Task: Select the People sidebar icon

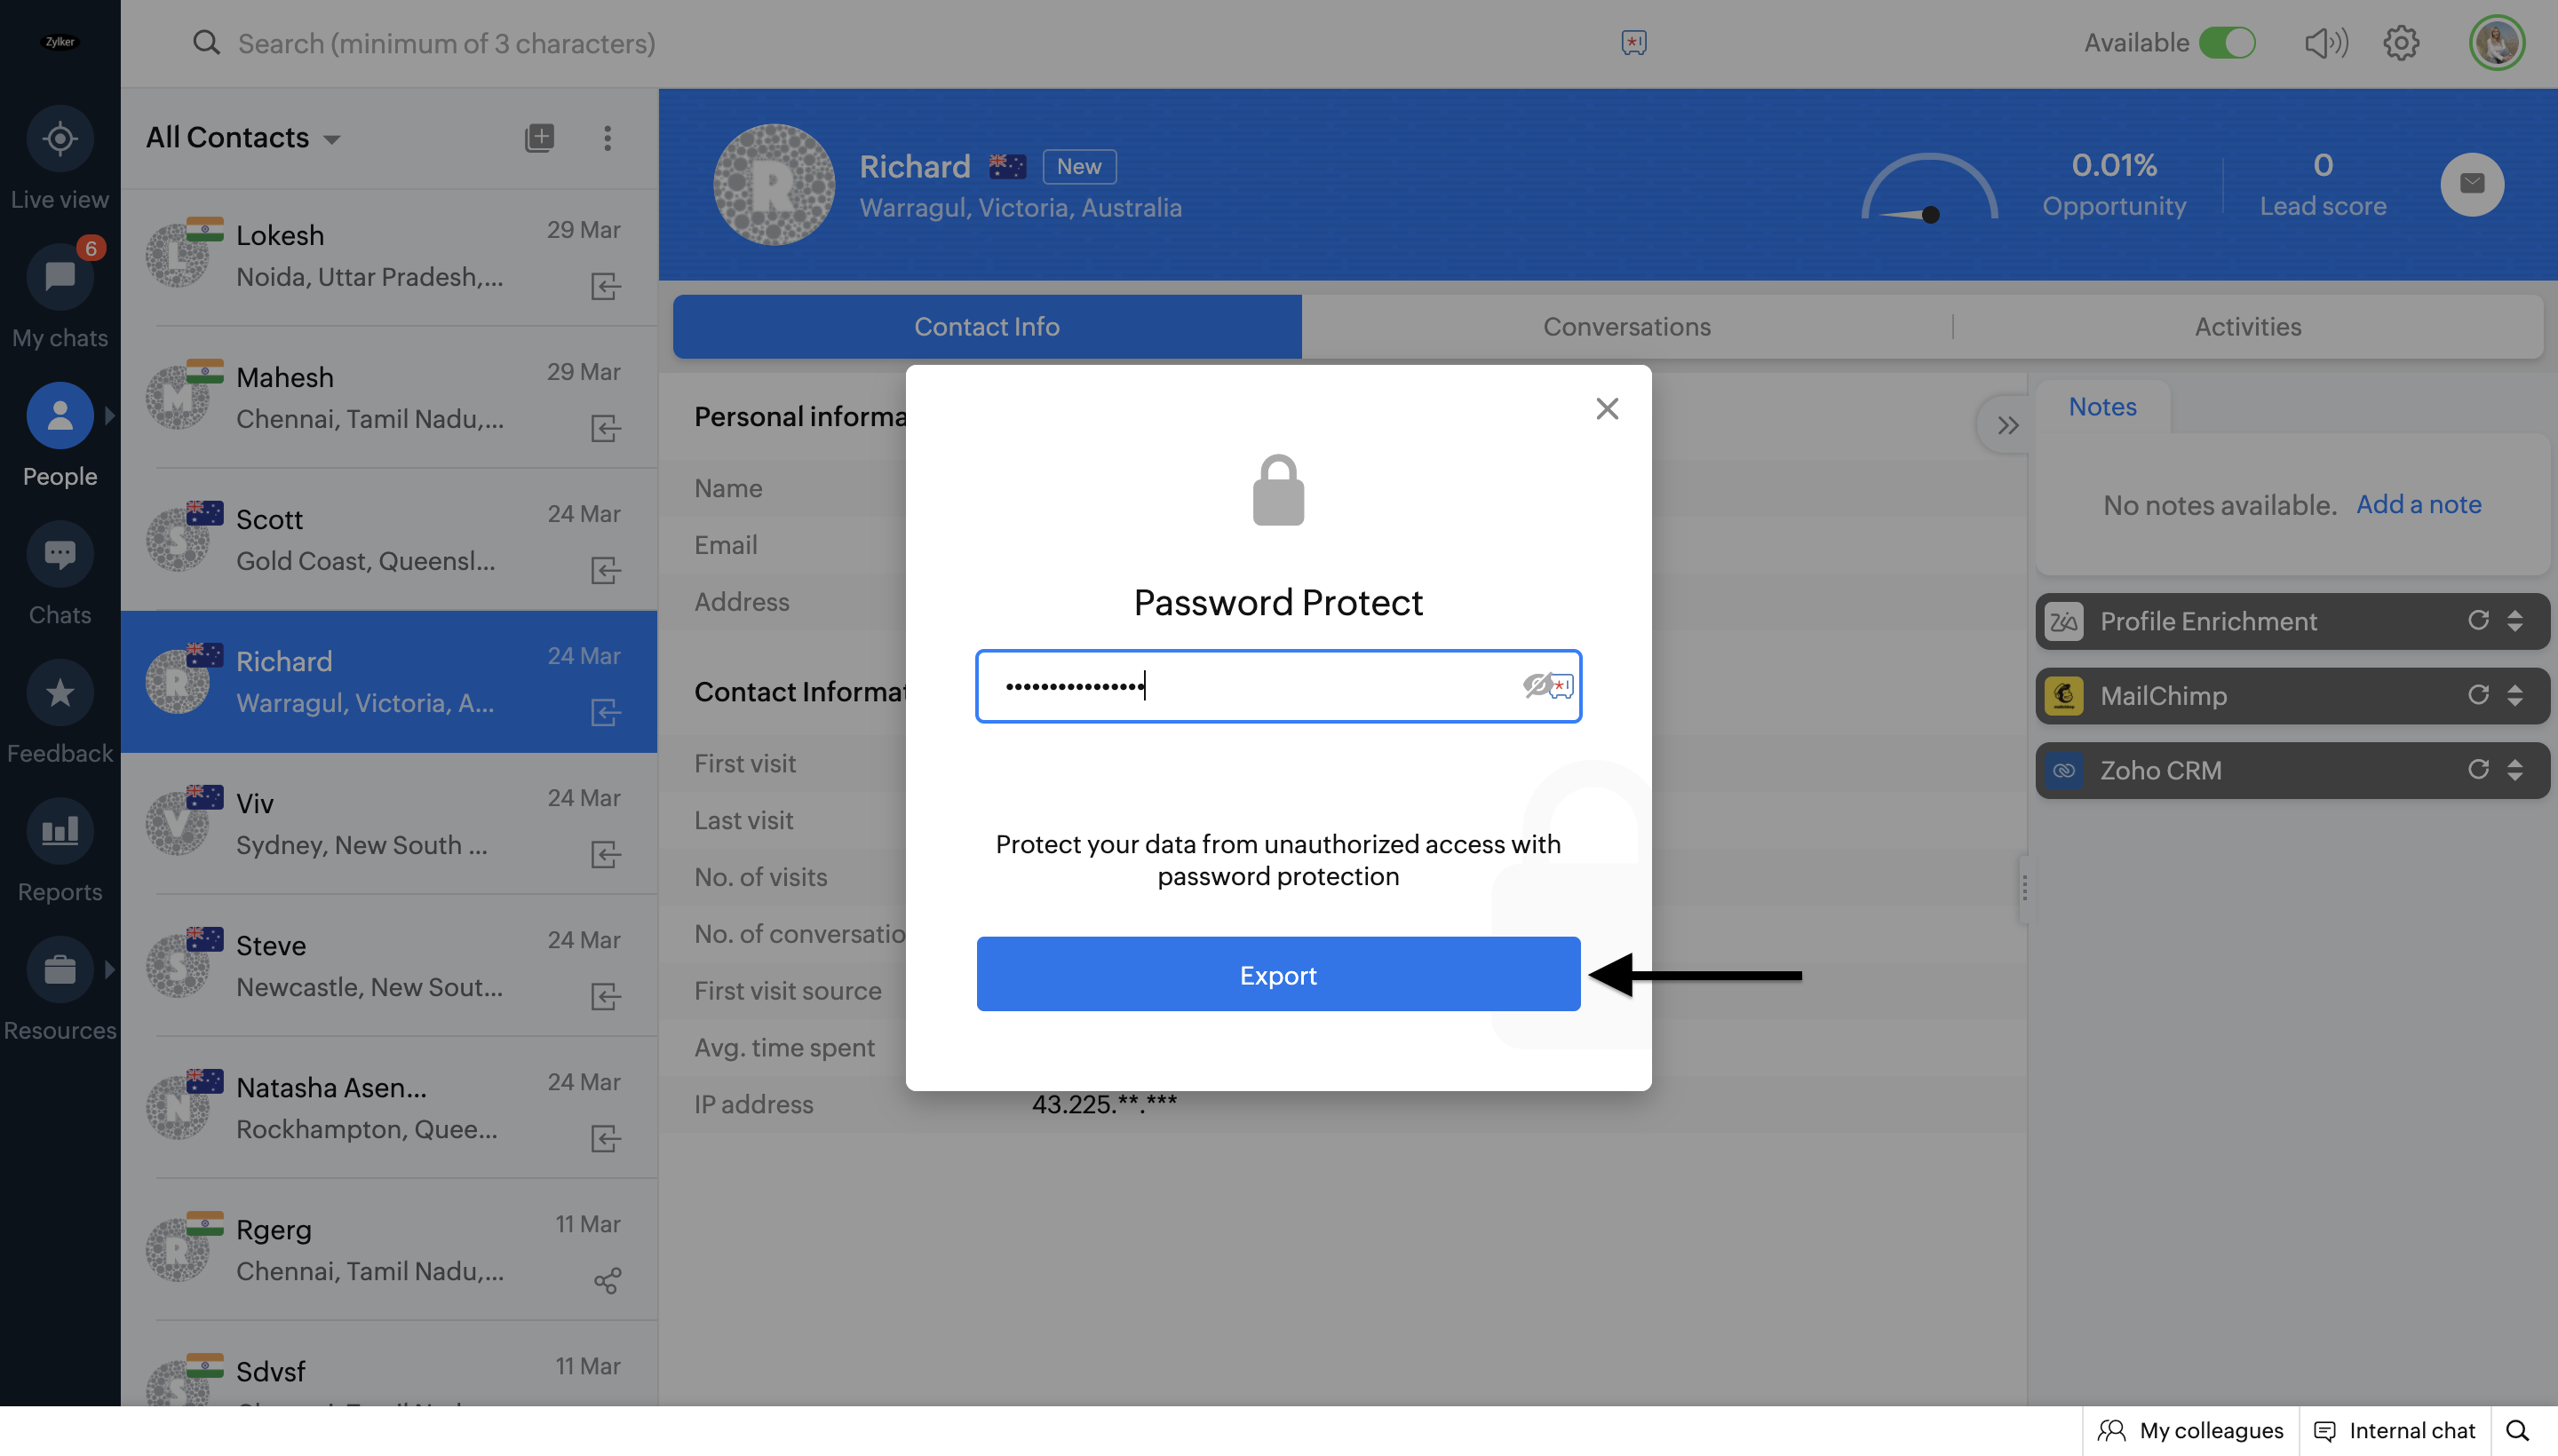Action: point(60,415)
